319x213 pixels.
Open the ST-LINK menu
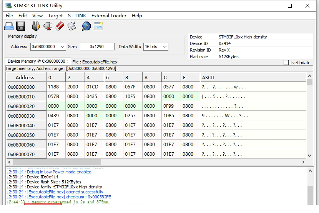coord(77,16)
